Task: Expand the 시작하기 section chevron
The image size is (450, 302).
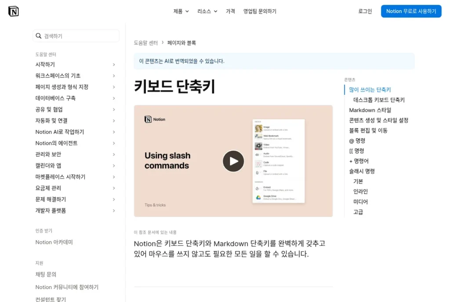Action: pyautogui.click(x=114, y=65)
